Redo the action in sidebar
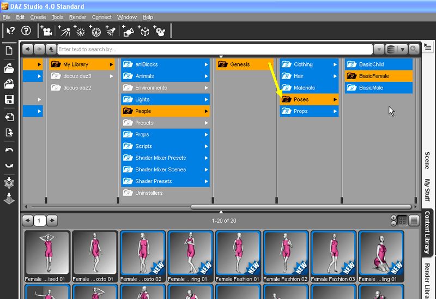The width and height of the screenshot is (436, 299). click(9, 165)
